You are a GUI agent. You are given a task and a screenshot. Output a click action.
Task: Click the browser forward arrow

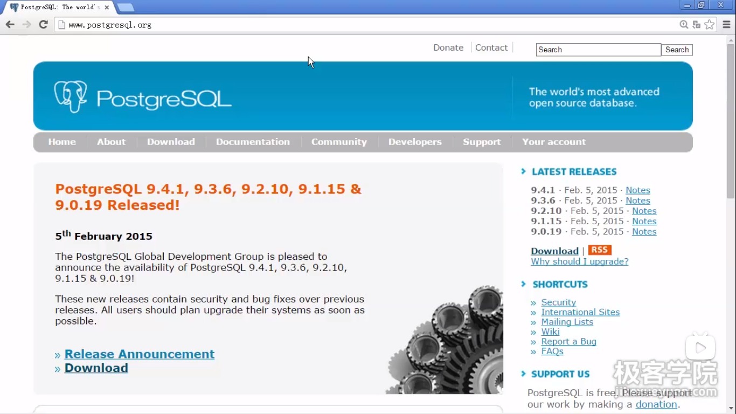27,24
